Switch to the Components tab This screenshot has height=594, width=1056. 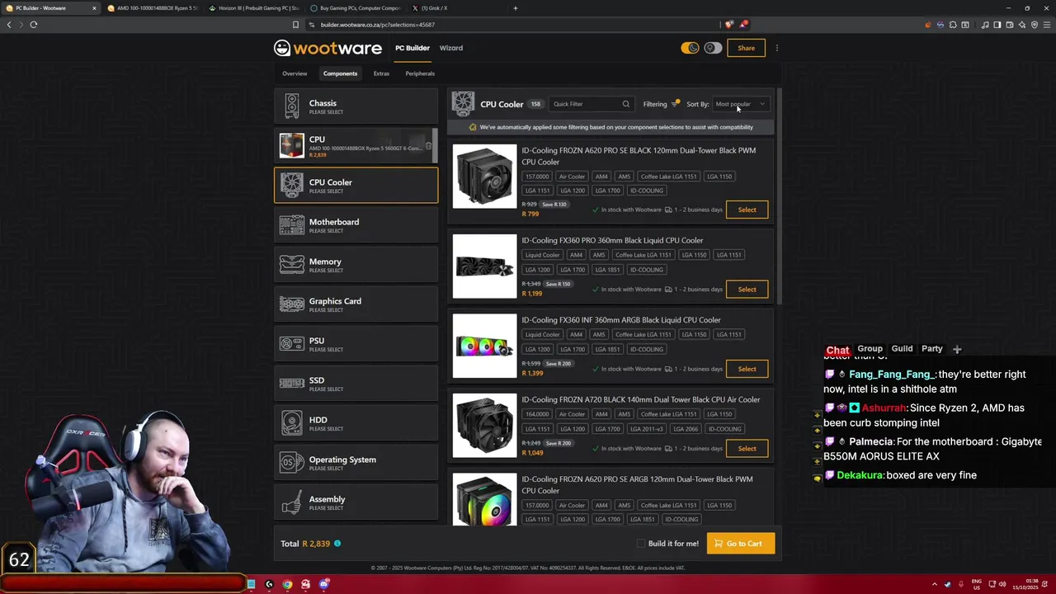(340, 73)
